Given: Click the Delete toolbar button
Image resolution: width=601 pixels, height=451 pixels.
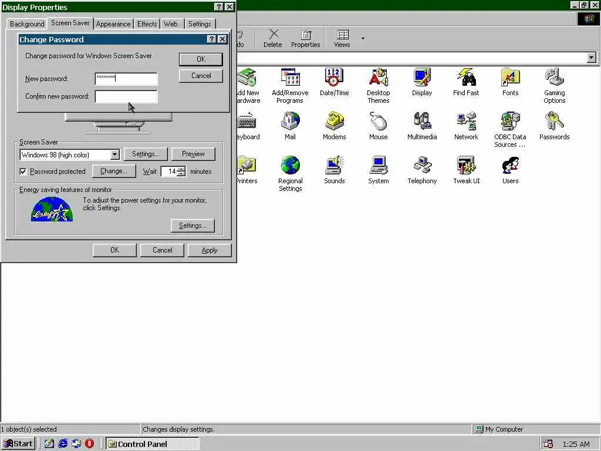Looking at the screenshot, I should coord(272,38).
